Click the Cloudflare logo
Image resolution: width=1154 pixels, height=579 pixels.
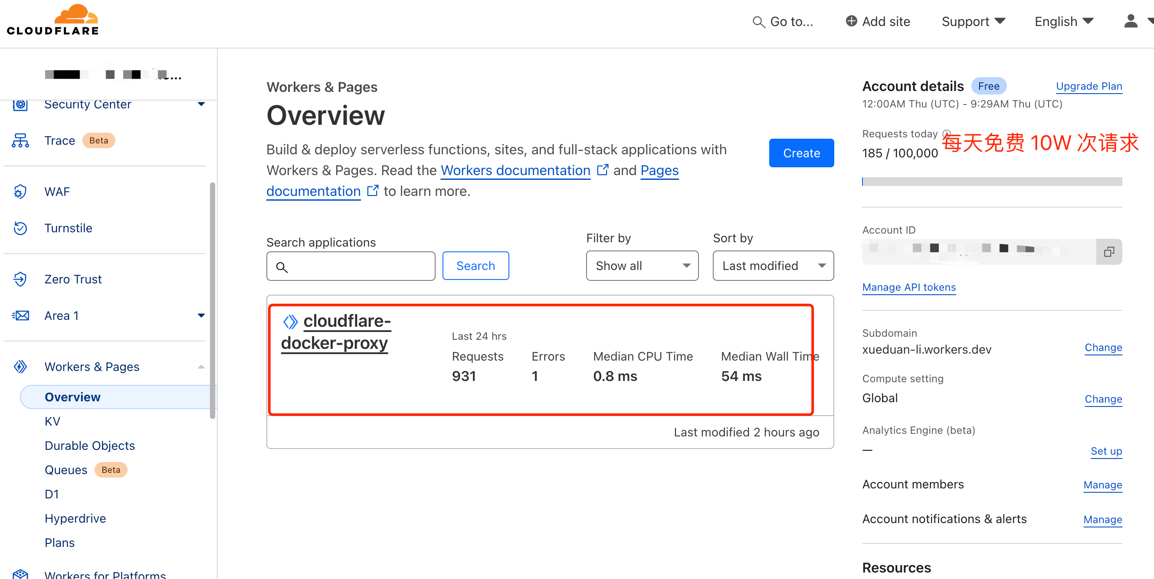coord(53,20)
